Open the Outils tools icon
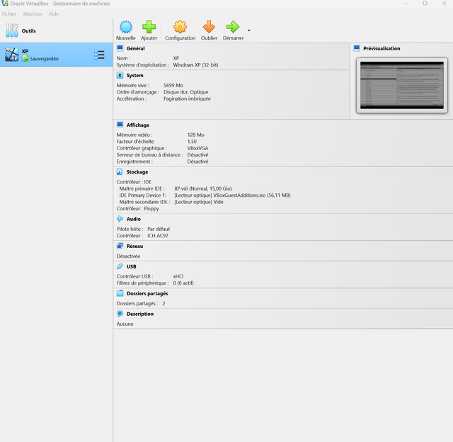 [12, 30]
